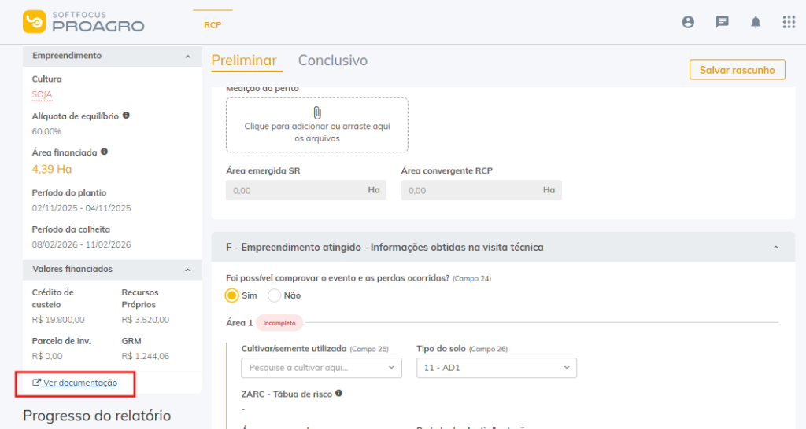This screenshot has width=806, height=429.
Task: Switch to the Preliminar tab
Action: pyautogui.click(x=244, y=60)
